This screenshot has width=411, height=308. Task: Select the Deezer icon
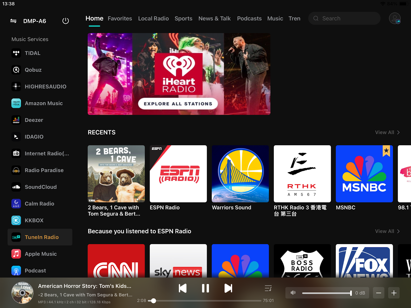[x=16, y=120]
